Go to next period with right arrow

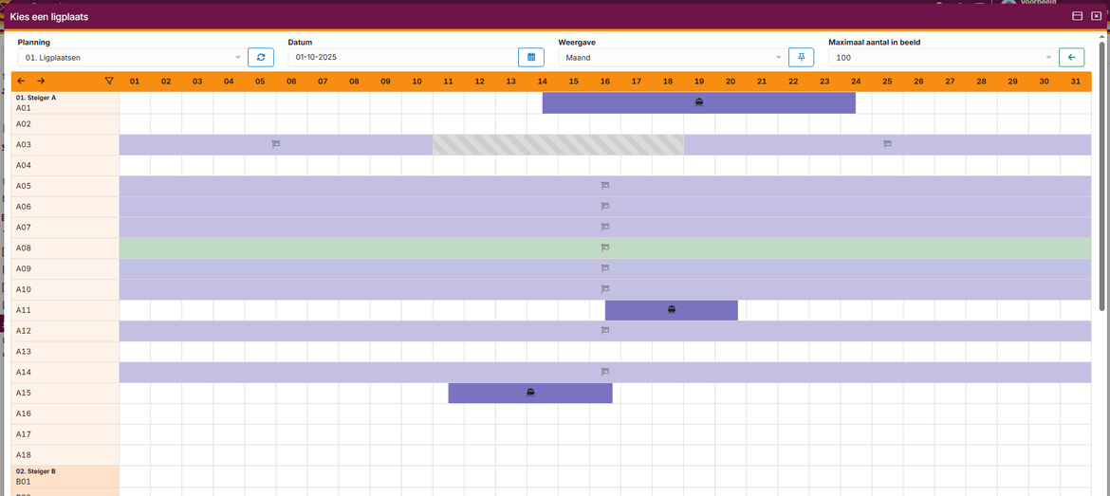click(x=41, y=82)
